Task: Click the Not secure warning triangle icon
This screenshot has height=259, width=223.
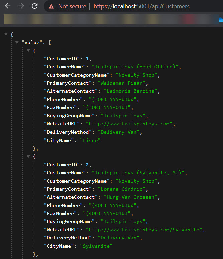Action: point(51,6)
